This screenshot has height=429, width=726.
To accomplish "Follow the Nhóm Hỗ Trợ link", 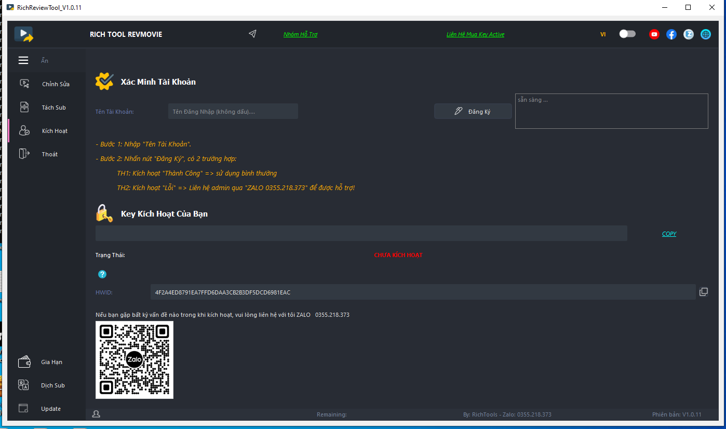I will [x=300, y=34].
